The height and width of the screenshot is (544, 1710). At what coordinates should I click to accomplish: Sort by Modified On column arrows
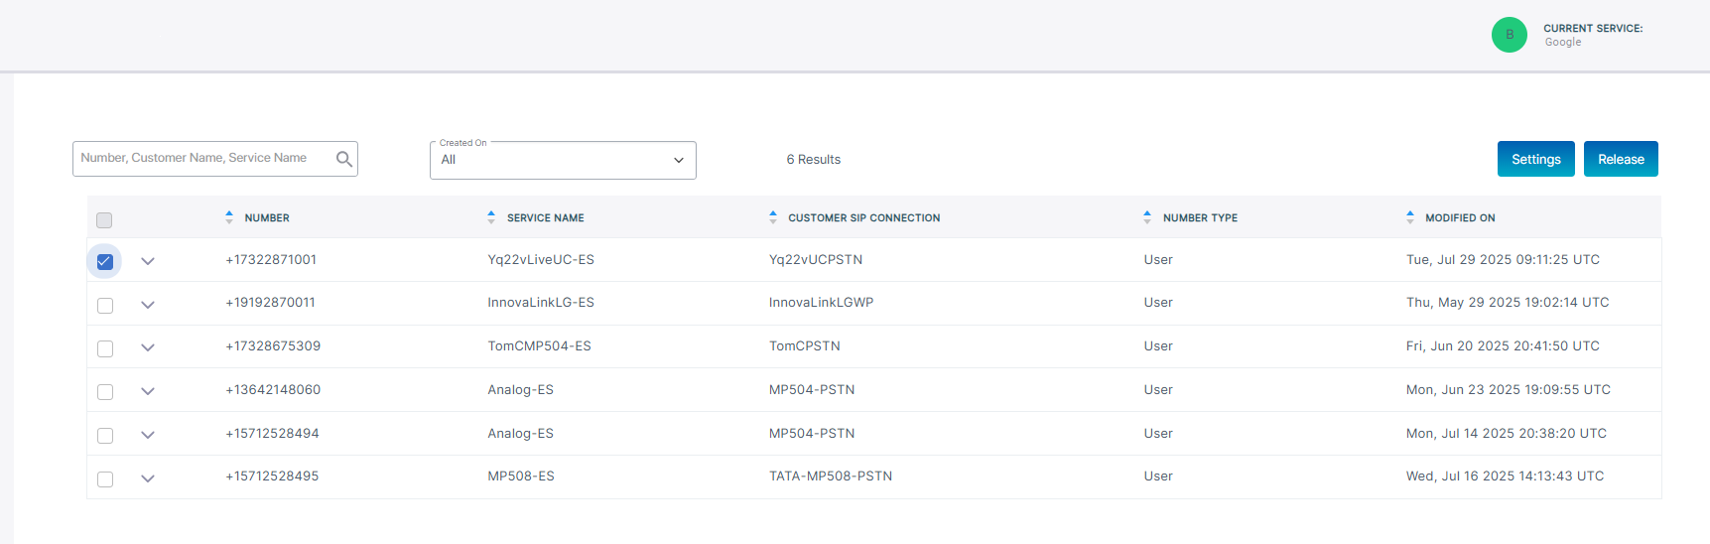[x=1410, y=217]
